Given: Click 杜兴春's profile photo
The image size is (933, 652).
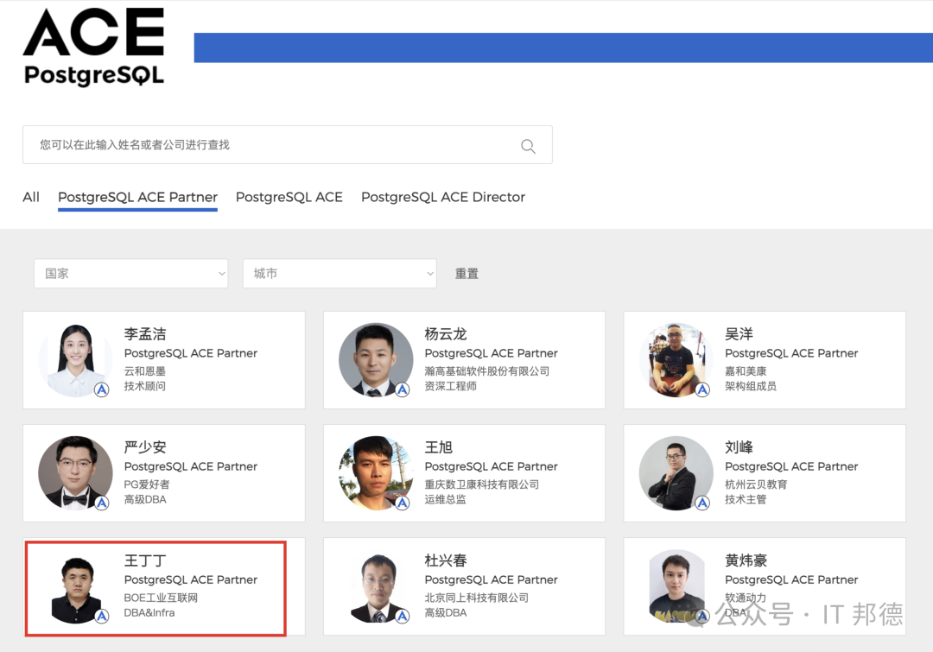Looking at the screenshot, I should (376, 586).
